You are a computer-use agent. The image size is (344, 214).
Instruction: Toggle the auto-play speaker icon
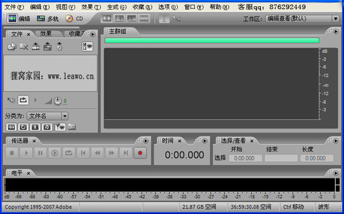click(x=11, y=100)
